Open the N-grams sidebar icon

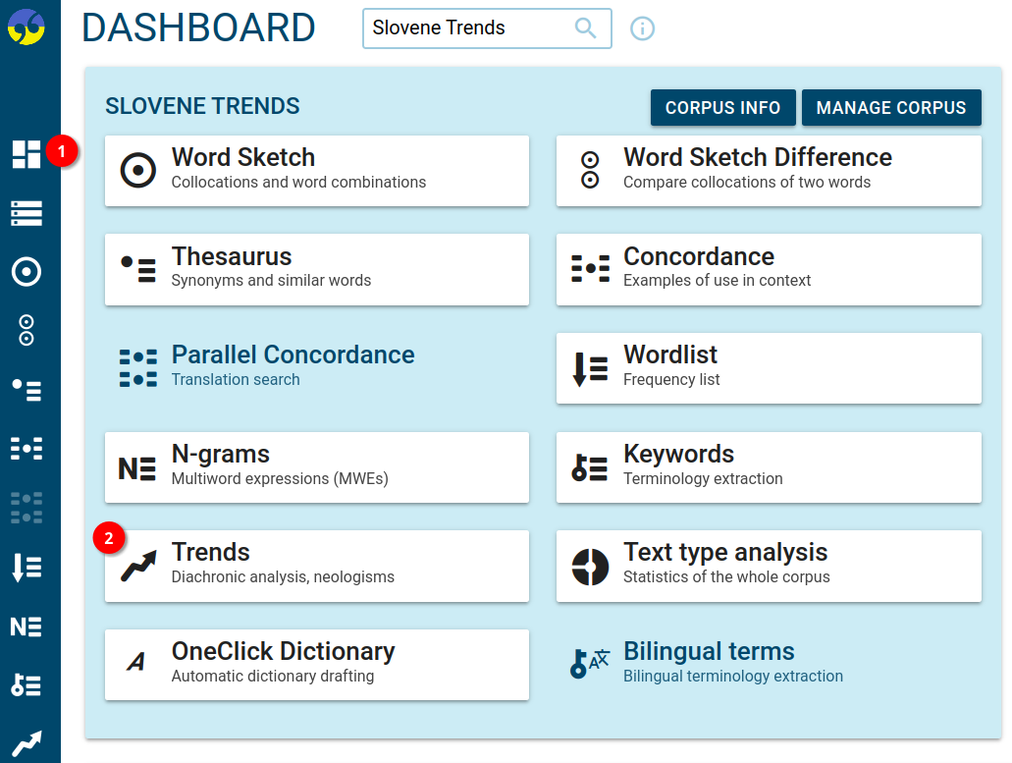point(27,626)
